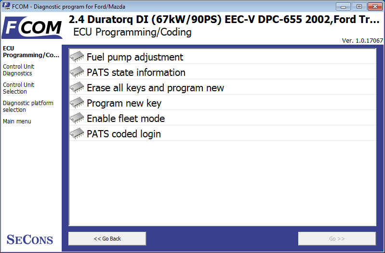Select PATS coded login entry
Screen dimensions: 385x253
pos(124,134)
